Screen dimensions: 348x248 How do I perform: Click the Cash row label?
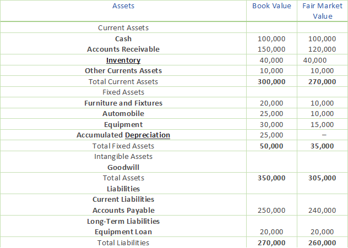(x=123, y=38)
